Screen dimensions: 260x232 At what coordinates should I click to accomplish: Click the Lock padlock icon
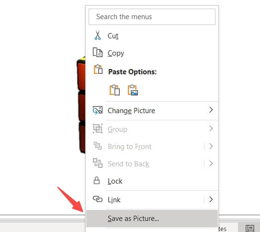pos(97,181)
